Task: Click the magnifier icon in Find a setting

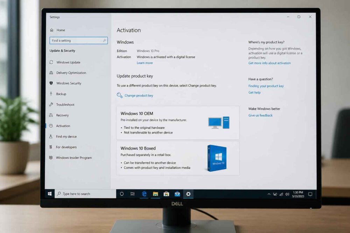Action: 104,41
